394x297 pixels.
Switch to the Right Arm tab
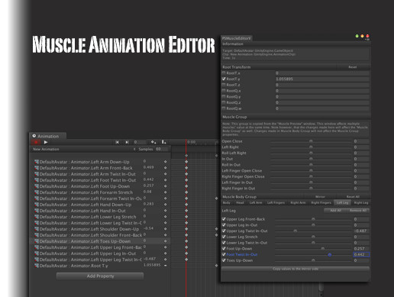298,203
